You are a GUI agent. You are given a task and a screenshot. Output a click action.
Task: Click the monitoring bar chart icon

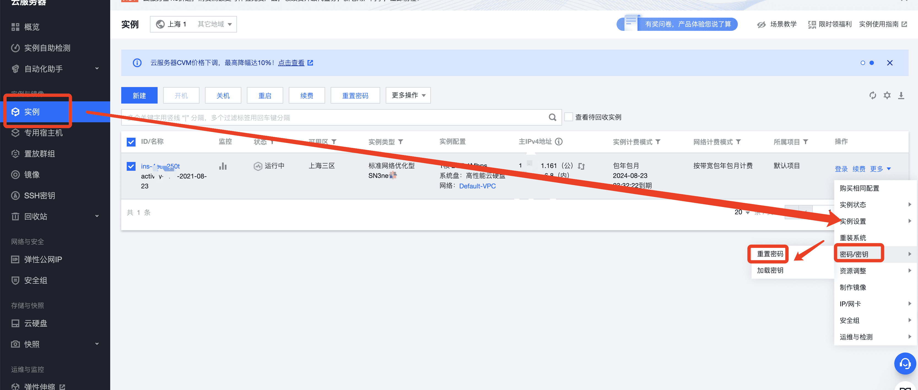(x=223, y=166)
